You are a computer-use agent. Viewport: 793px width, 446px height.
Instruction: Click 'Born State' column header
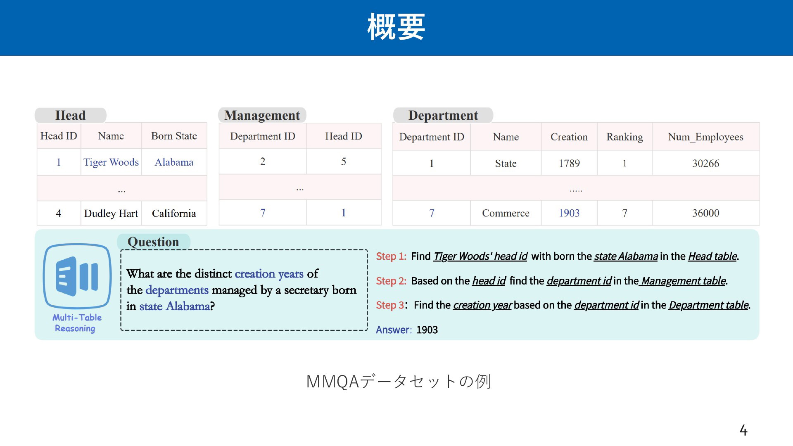174,136
